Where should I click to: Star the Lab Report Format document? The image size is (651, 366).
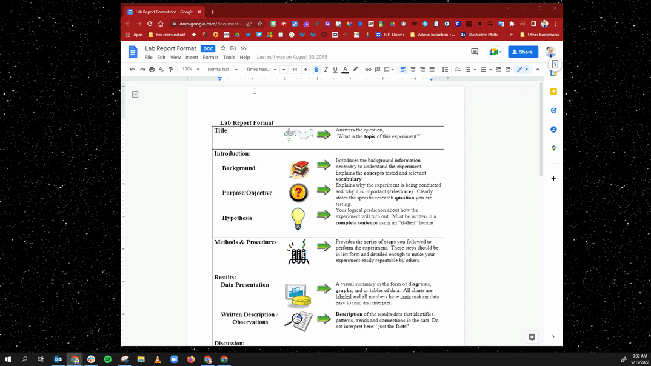(223, 48)
